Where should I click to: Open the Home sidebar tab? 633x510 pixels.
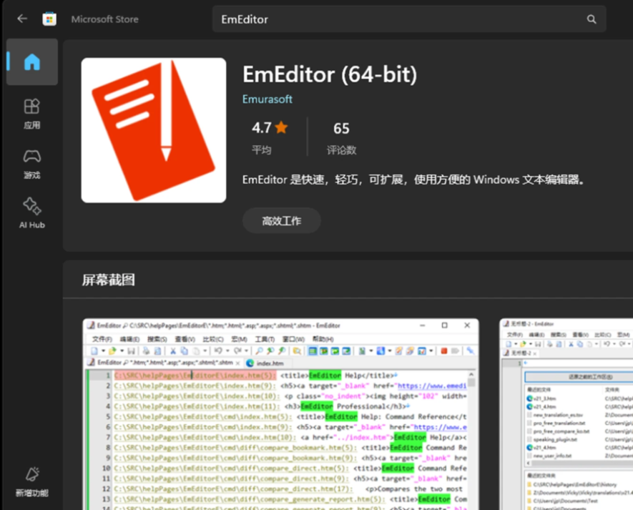pos(32,62)
